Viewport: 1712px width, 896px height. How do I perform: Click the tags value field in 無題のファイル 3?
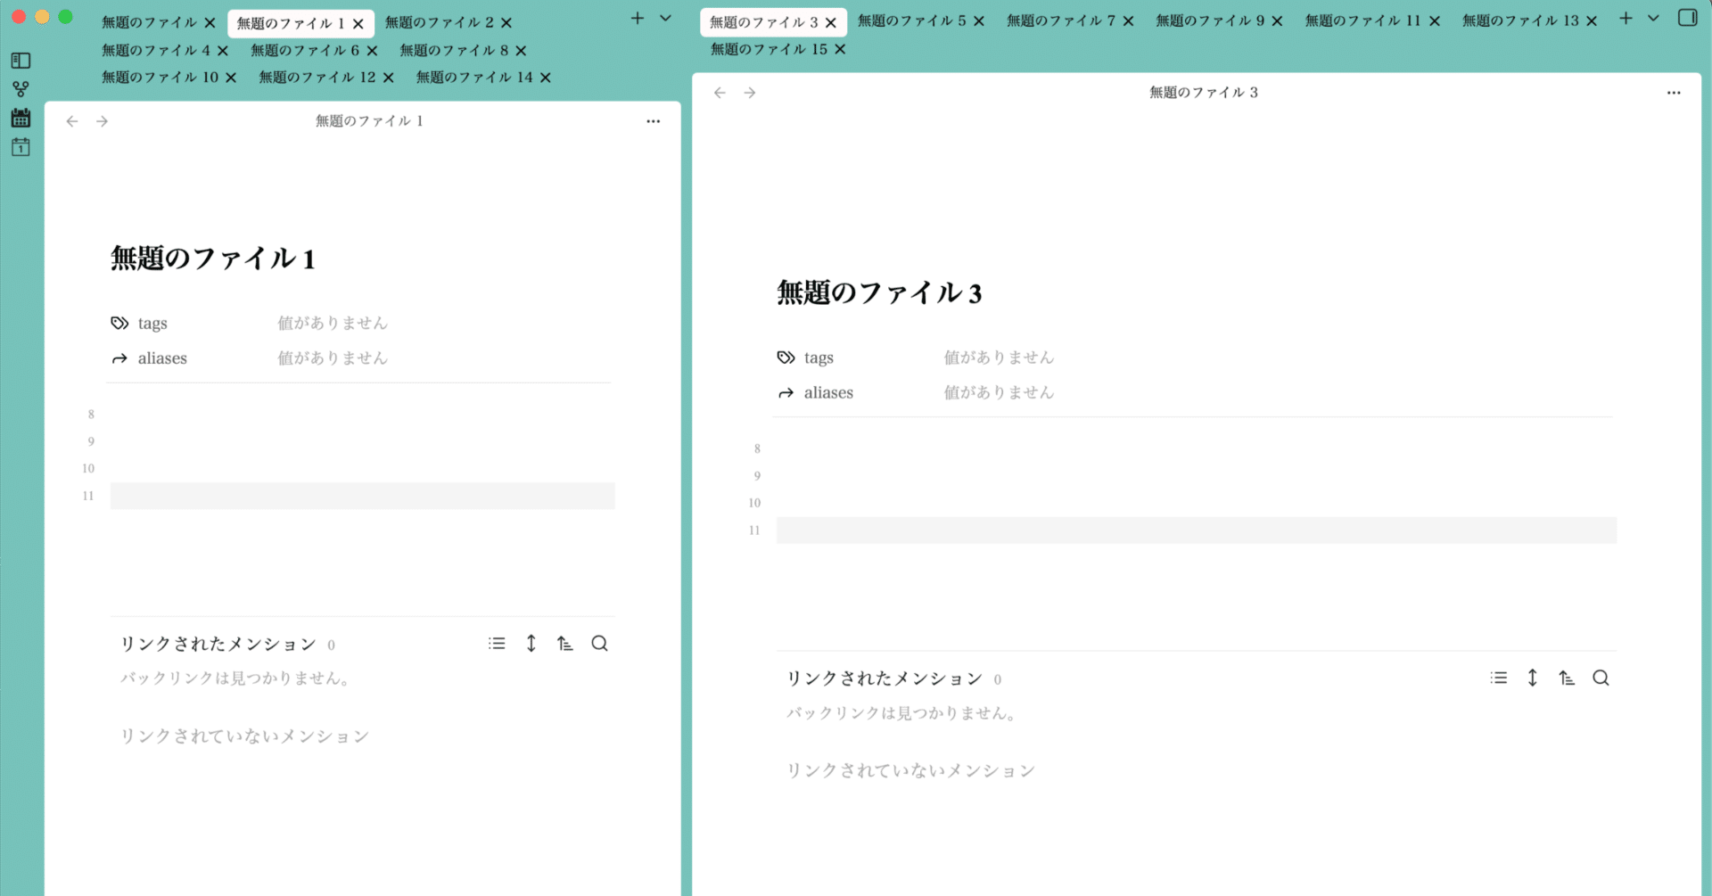click(999, 357)
